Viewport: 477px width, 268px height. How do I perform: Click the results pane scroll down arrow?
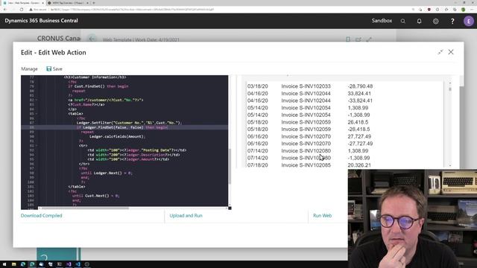pos(450,165)
